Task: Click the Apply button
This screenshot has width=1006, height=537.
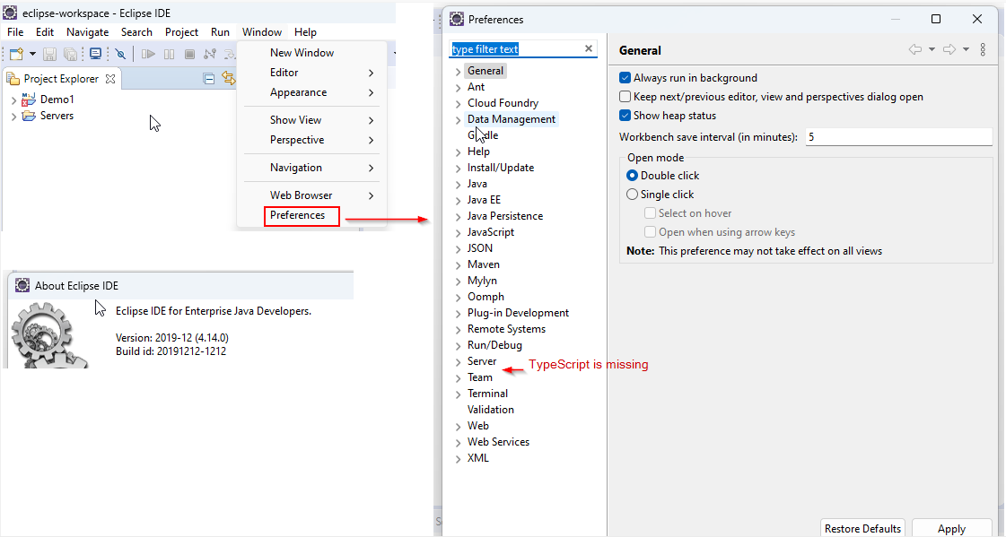Action: pos(951,528)
